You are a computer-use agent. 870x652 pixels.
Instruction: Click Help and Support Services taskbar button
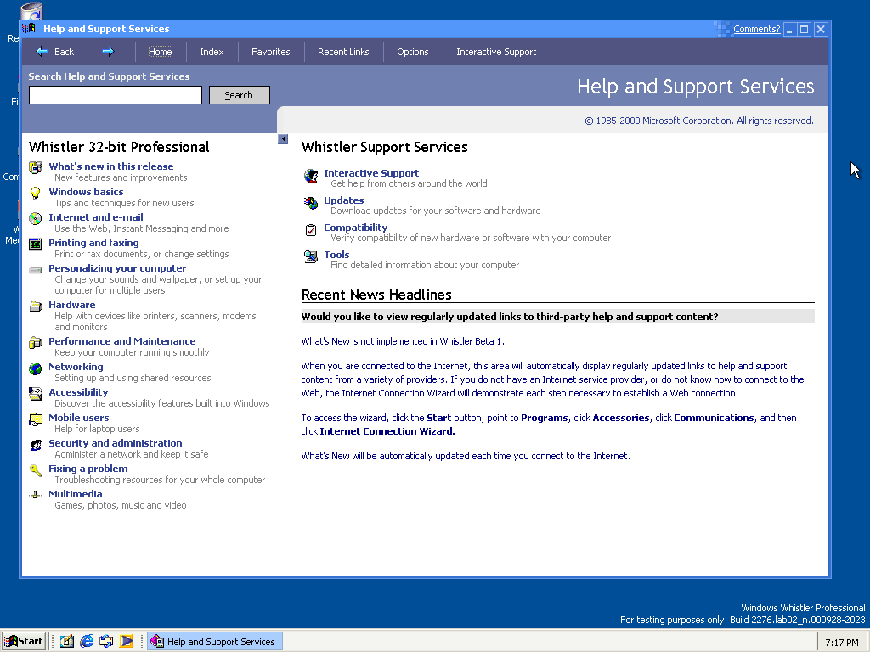pos(215,642)
